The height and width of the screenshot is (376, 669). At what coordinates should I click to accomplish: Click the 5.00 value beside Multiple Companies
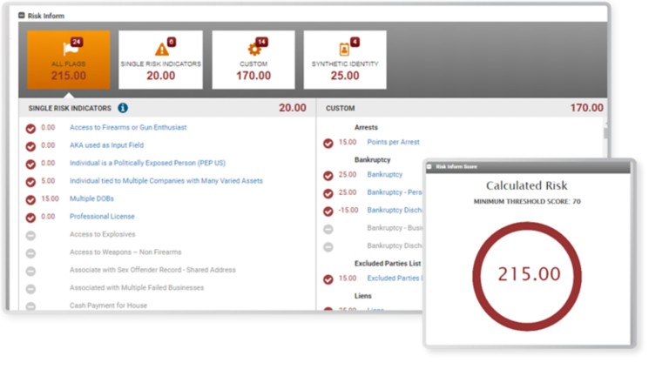tap(48, 181)
